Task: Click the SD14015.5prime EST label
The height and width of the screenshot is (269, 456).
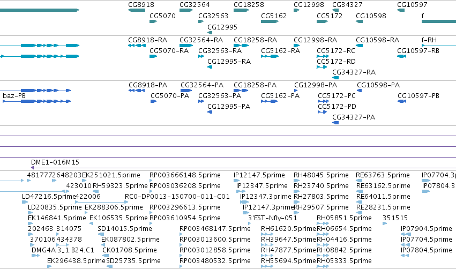Action: [125, 229]
